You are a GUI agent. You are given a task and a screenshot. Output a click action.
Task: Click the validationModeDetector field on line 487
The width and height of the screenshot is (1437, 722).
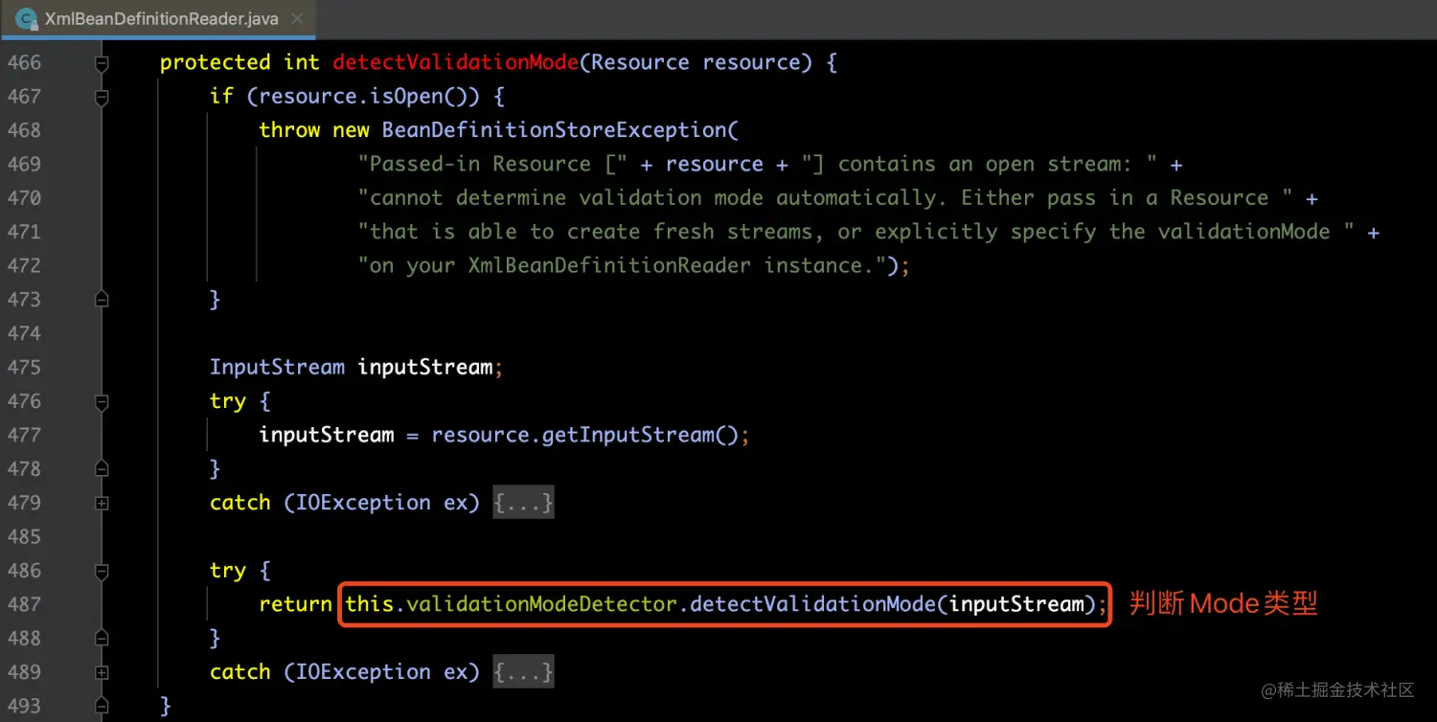click(x=543, y=605)
